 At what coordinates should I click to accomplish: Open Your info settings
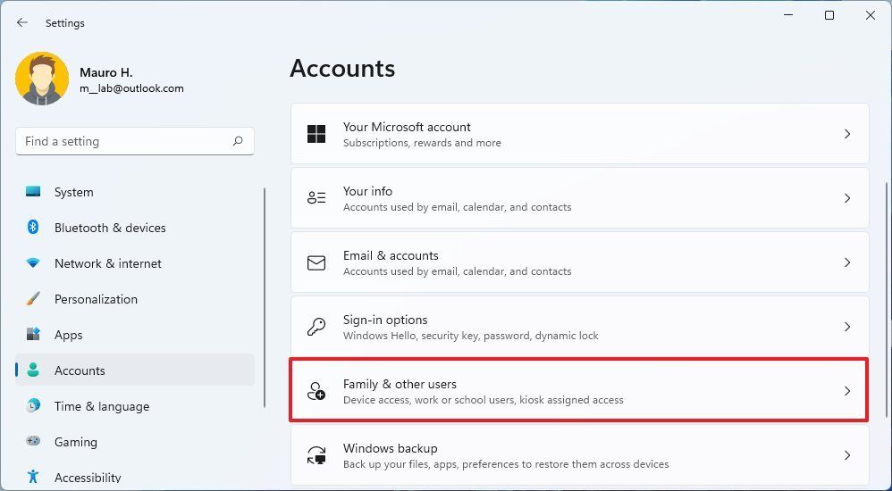[x=580, y=198]
